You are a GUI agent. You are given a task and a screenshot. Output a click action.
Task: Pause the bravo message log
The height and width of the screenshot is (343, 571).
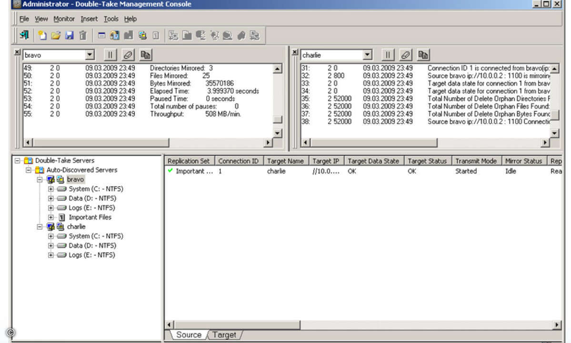(x=110, y=55)
